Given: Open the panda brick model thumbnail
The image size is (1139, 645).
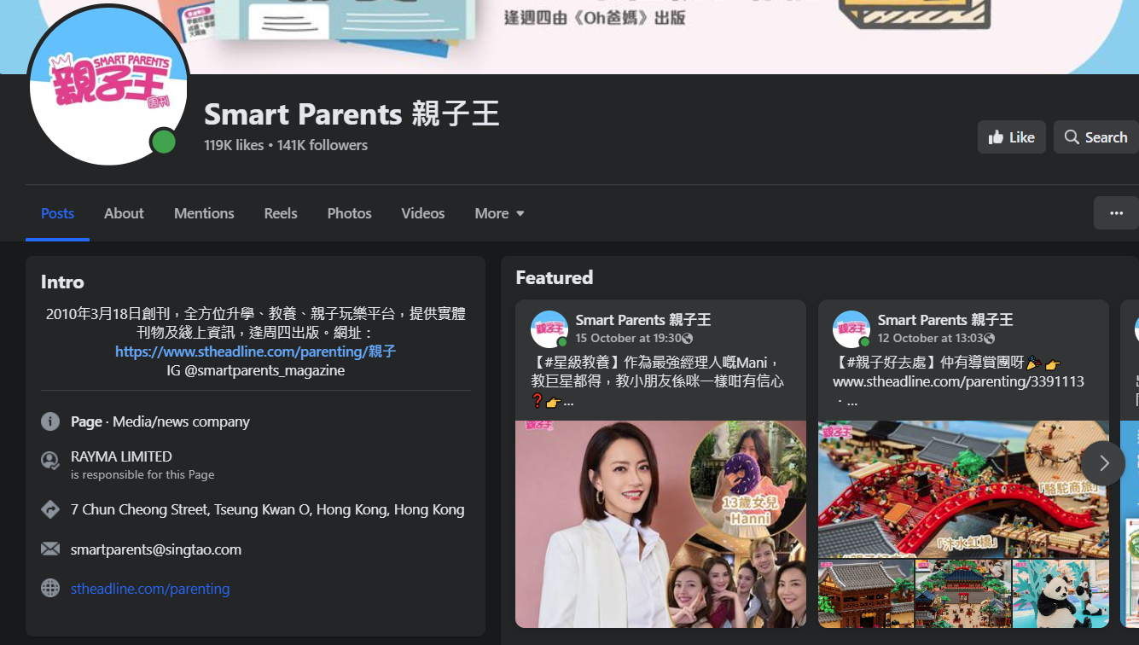Looking at the screenshot, I should click(1061, 594).
